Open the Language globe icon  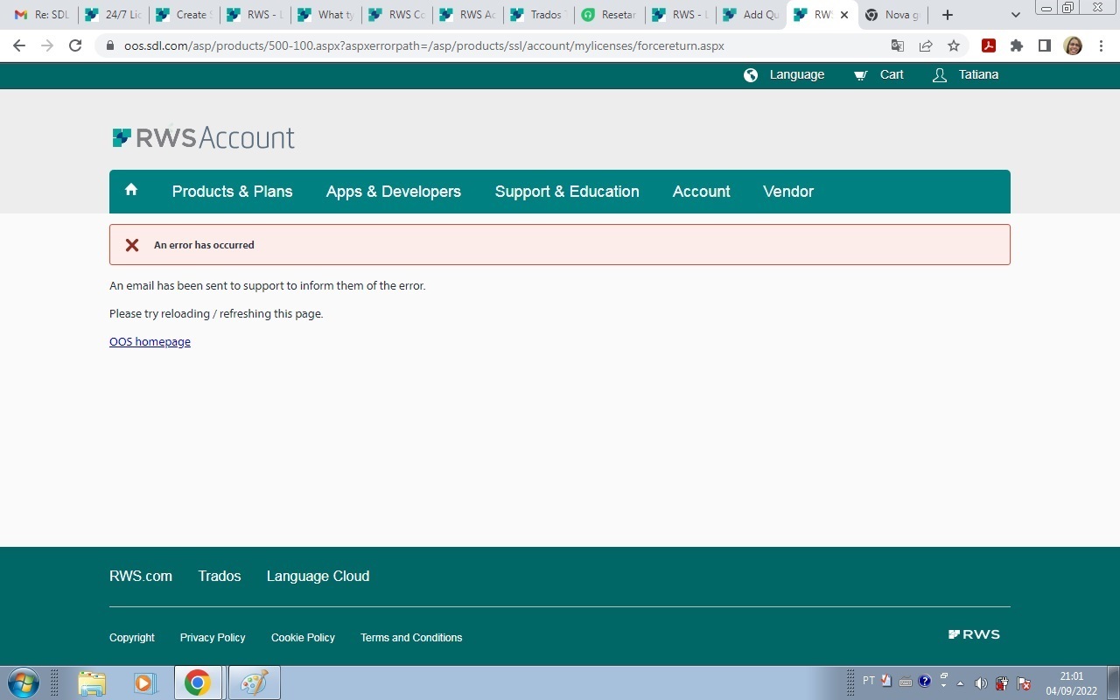(x=750, y=74)
